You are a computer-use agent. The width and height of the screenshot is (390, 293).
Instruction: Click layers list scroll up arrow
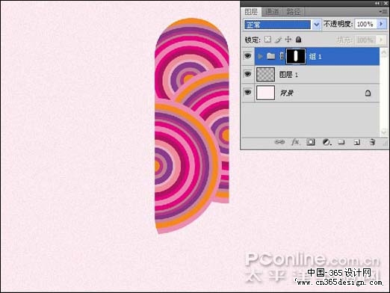pos(384,53)
